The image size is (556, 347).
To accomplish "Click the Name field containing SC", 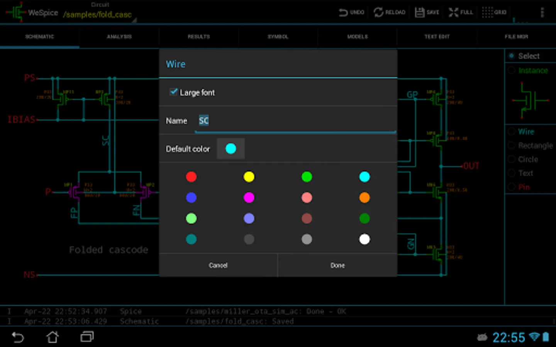I will coord(295,121).
